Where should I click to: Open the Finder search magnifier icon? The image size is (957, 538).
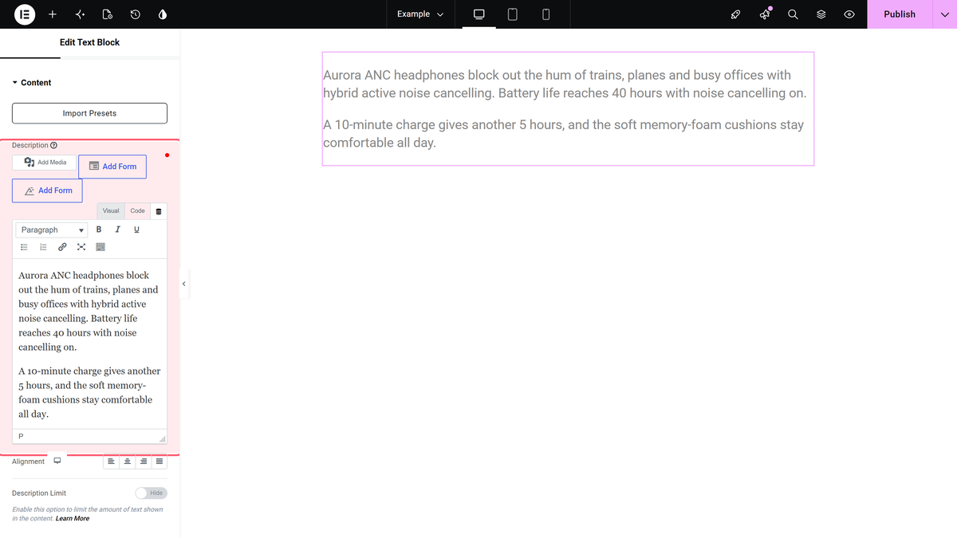pyautogui.click(x=793, y=14)
